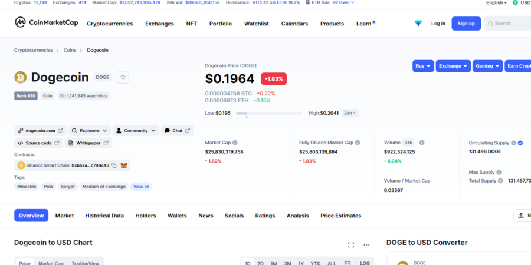Open chart calendar date picker
531x265 pixels.
click(x=347, y=263)
